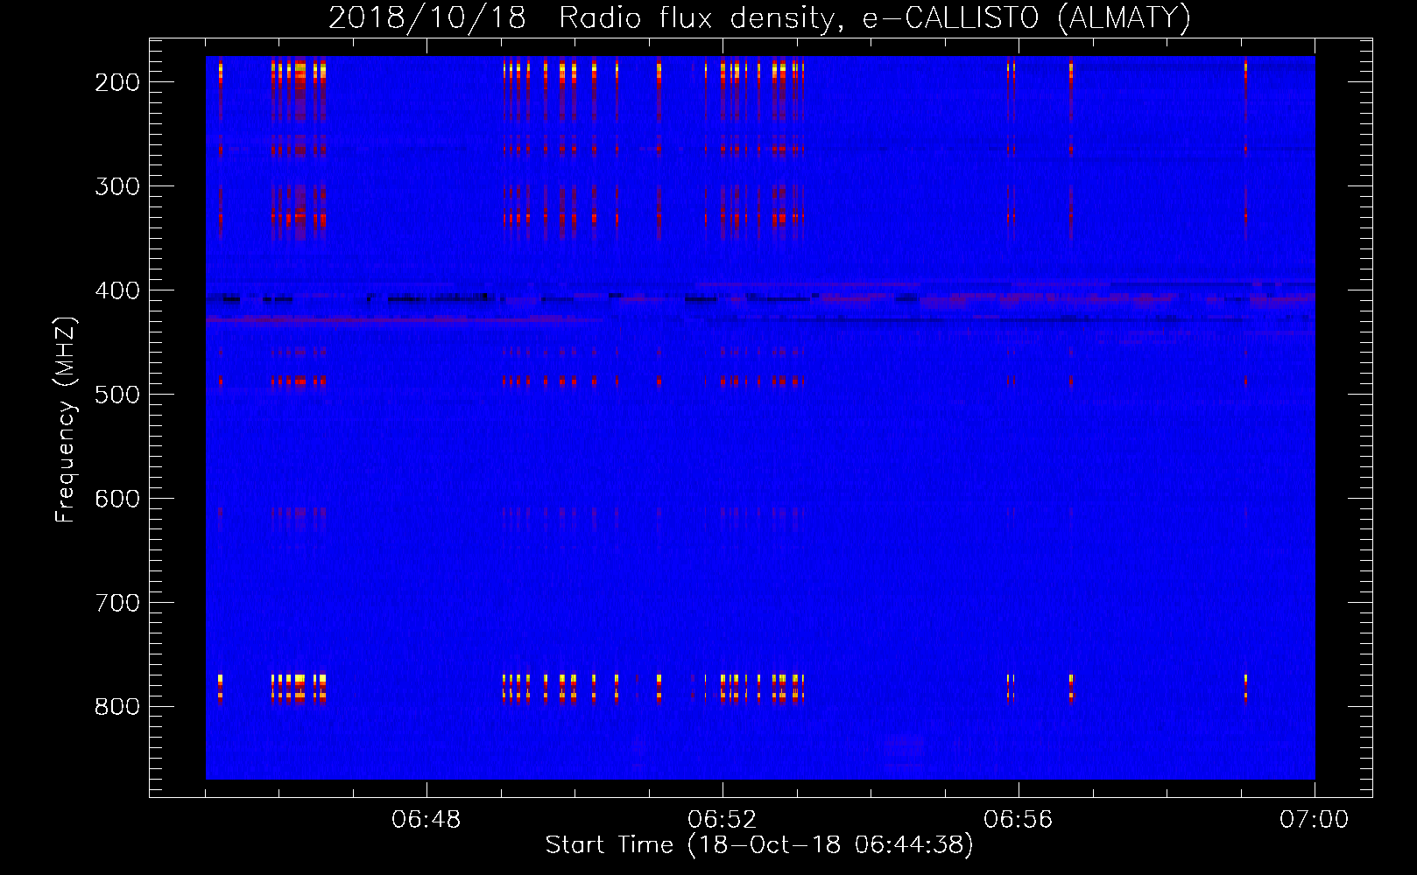Click the 06:56 time tick label
The height and width of the screenshot is (875, 1417).
1019,820
